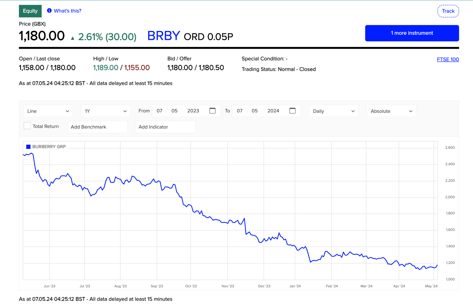The width and height of the screenshot is (473, 307).
Task: Open the Absolute scale dropdown
Action: click(391, 111)
